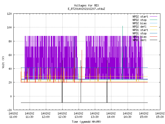
Task: Click the y-axis tick value 20
Action: pos(10,82)
